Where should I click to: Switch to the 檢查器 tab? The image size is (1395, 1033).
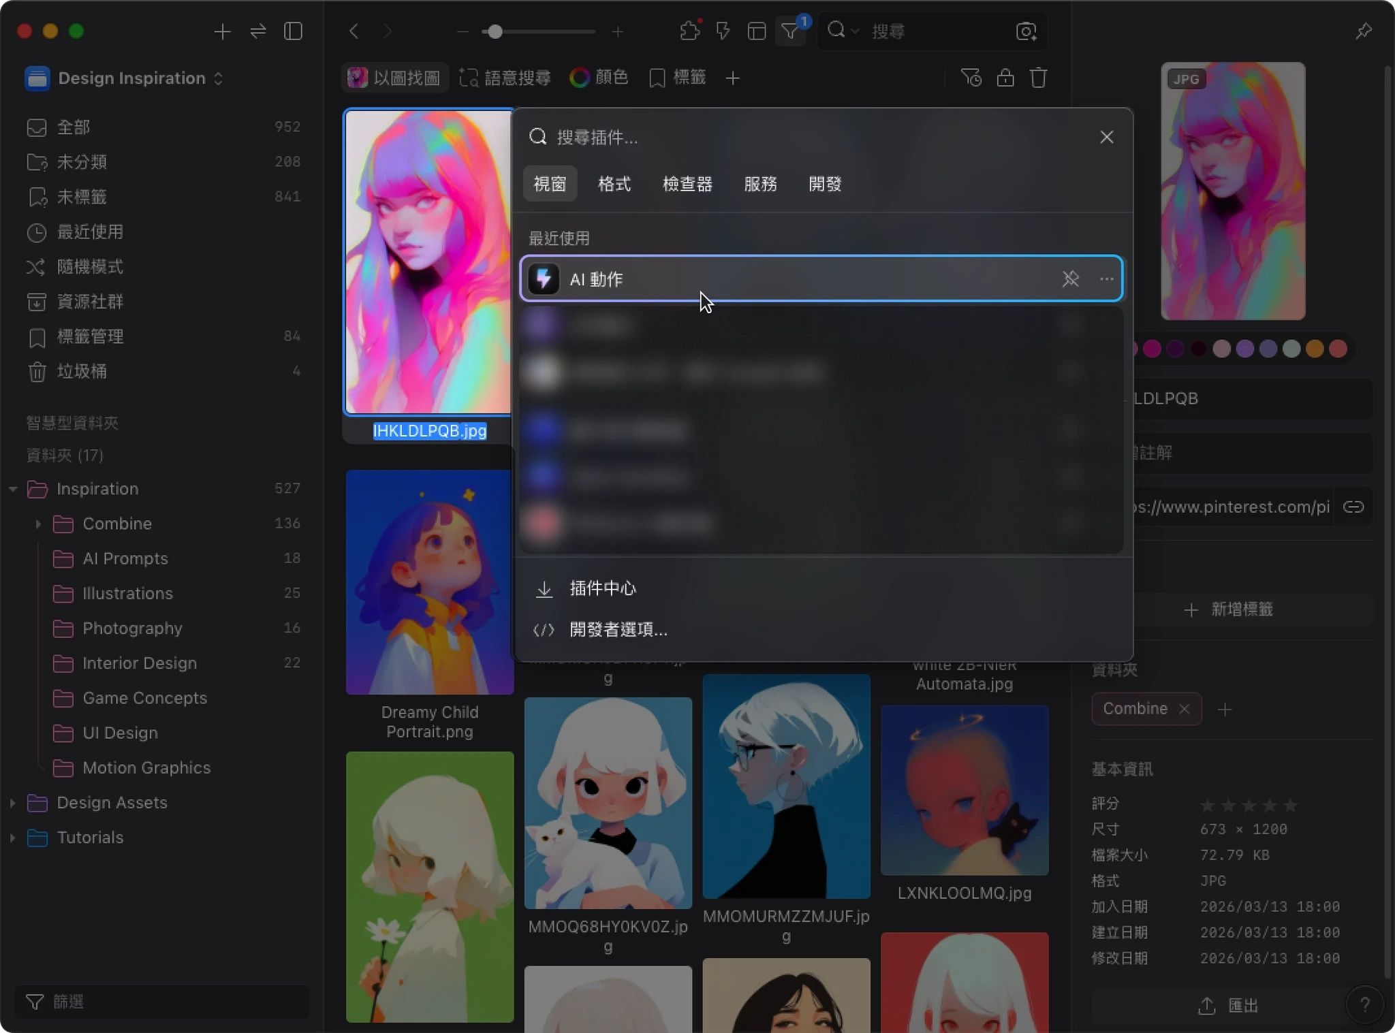(687, 184)
